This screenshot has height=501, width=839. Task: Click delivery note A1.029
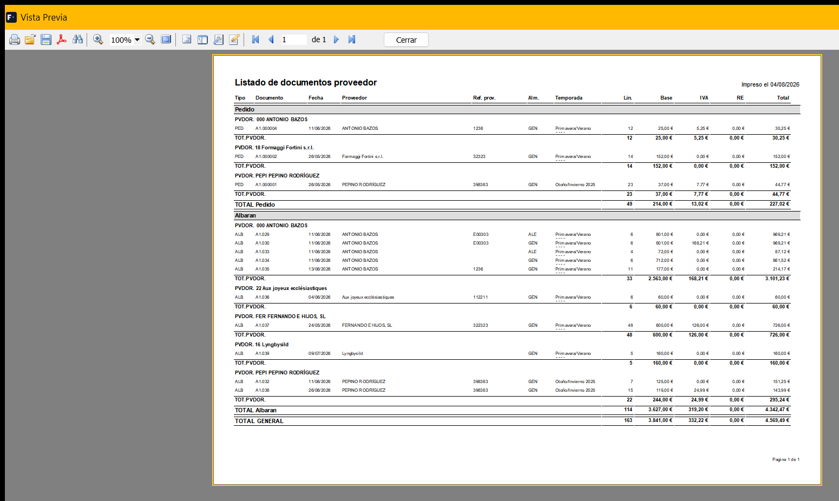(263, 234)
